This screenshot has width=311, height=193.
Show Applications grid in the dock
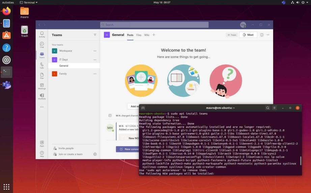click(6, 187)
